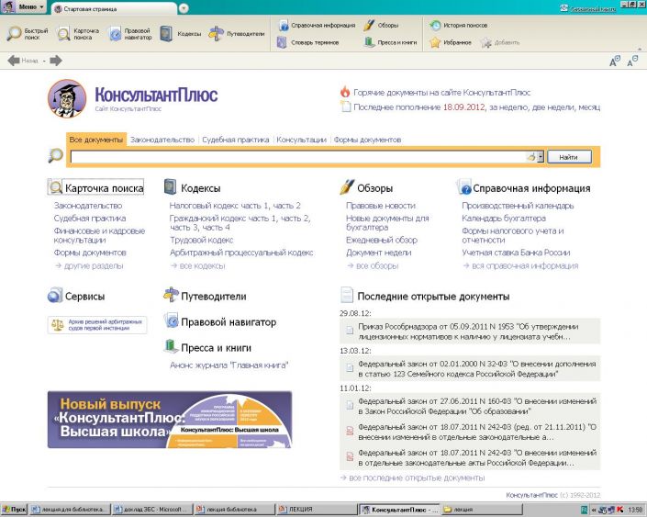The width and height of the screenshot is (647, 517).
Task: Decrease font size with the smaller A icon
Action: coord(632,62)
